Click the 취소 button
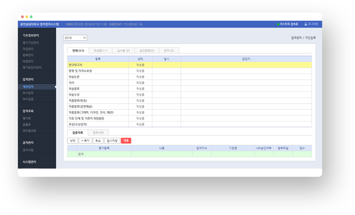This screenshot has height=215, width=355. pos(98,141)
